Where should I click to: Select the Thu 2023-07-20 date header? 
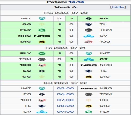(65, 13)
